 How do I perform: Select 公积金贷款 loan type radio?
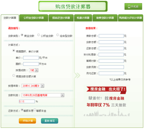(38, 35)
